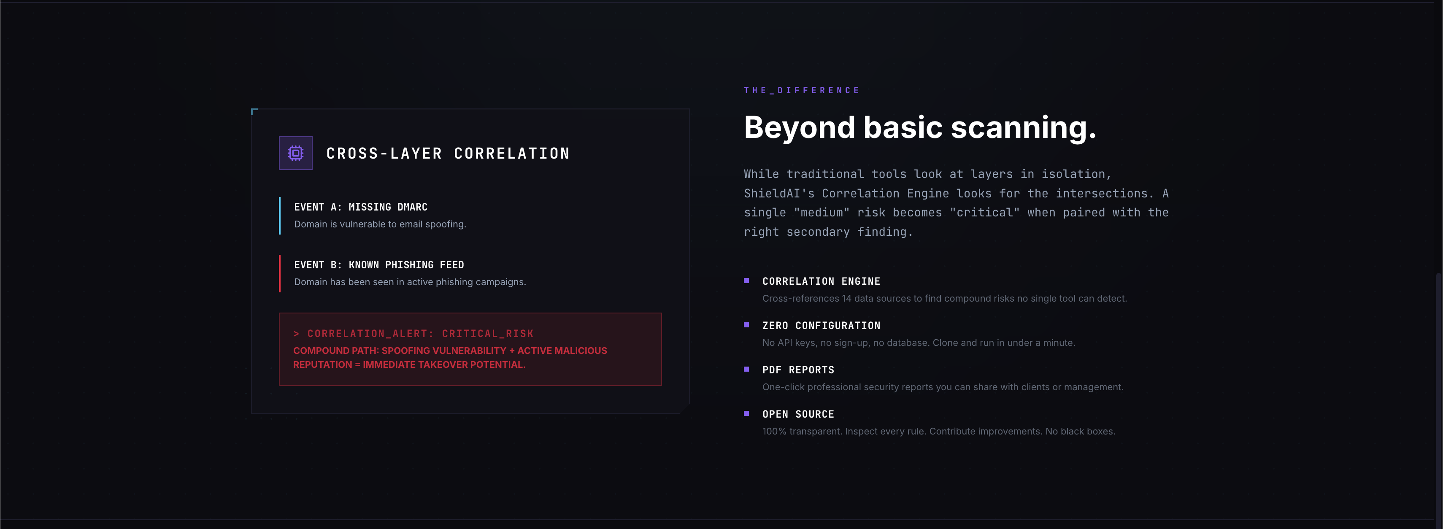Screen dimensions: 1443x529
Task: Select the Event A: Missing DMARC entry
Action: (360, 207)
